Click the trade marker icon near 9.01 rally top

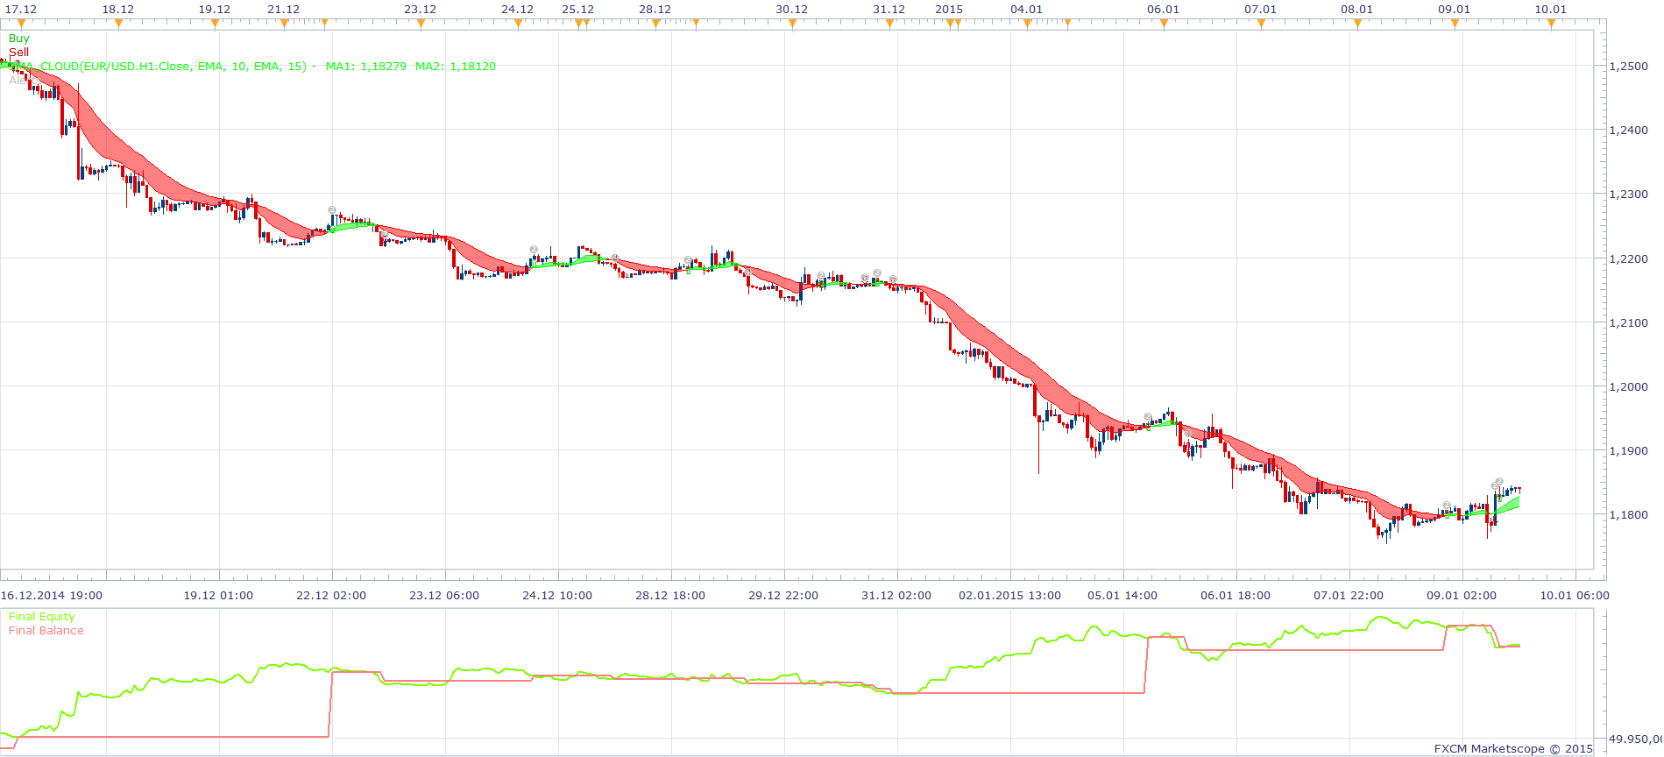(x=1499, y=482)
